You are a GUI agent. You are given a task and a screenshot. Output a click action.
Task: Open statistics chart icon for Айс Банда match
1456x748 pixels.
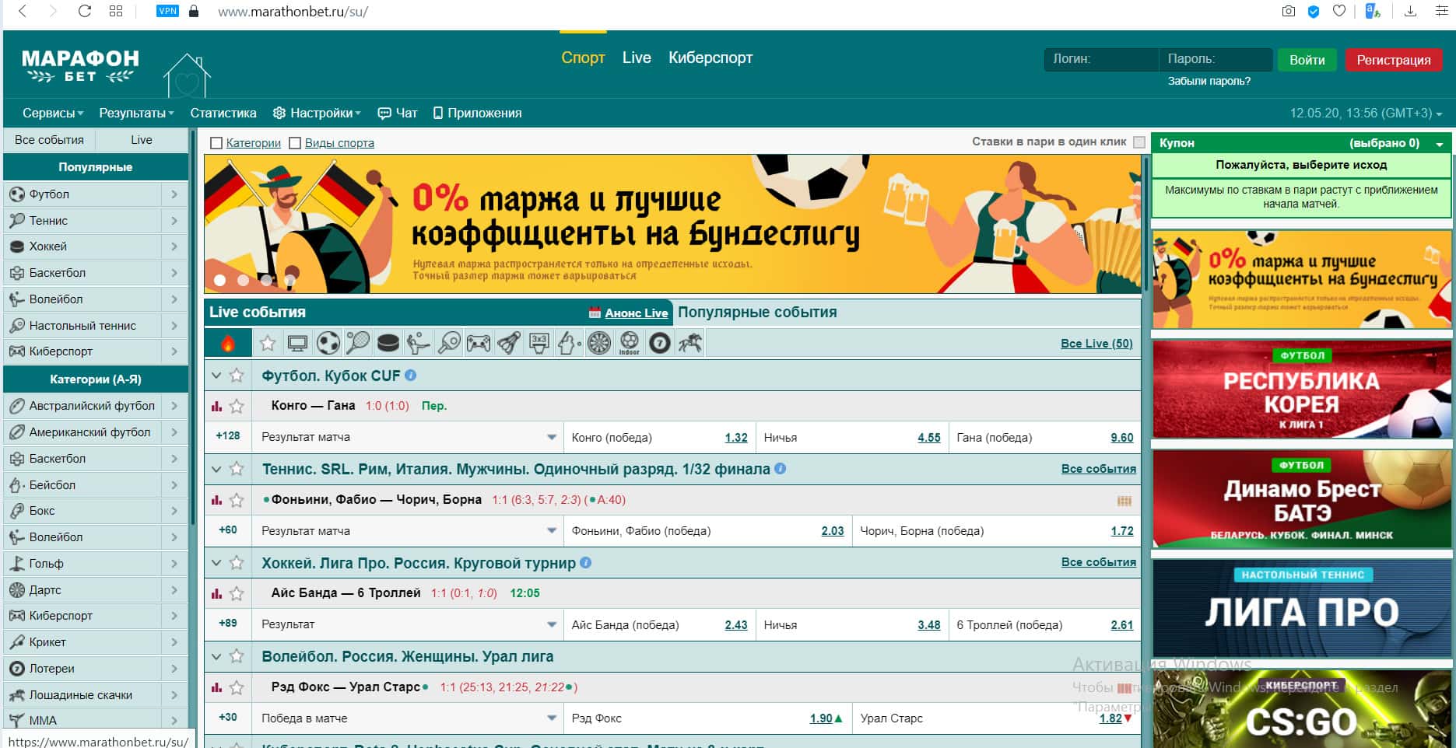click(x=216, y=594)
